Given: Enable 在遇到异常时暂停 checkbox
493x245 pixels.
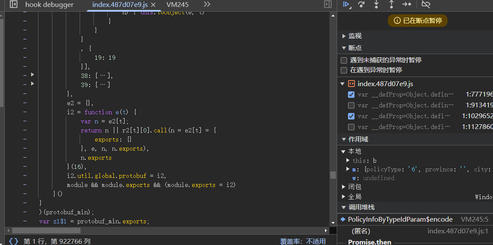Looking at the screenshot, I should [x=344, y=70].
